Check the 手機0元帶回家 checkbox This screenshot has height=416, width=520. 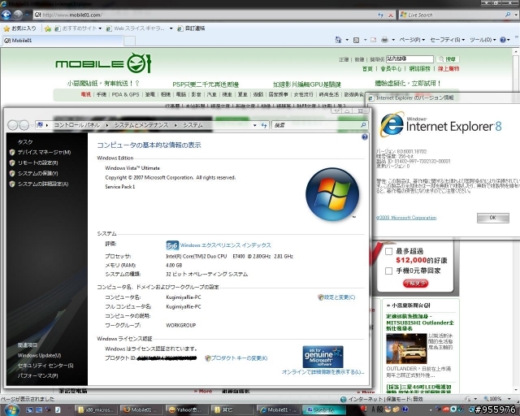coord(388,268)
